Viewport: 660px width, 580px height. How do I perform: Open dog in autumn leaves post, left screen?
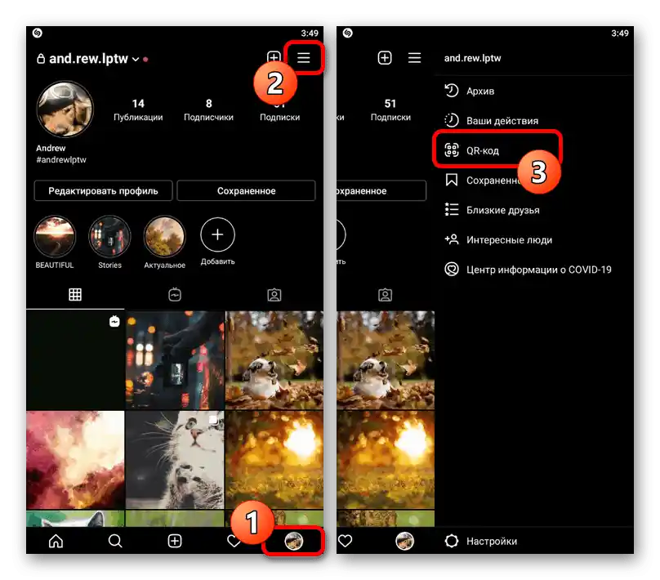pos(274,360)
